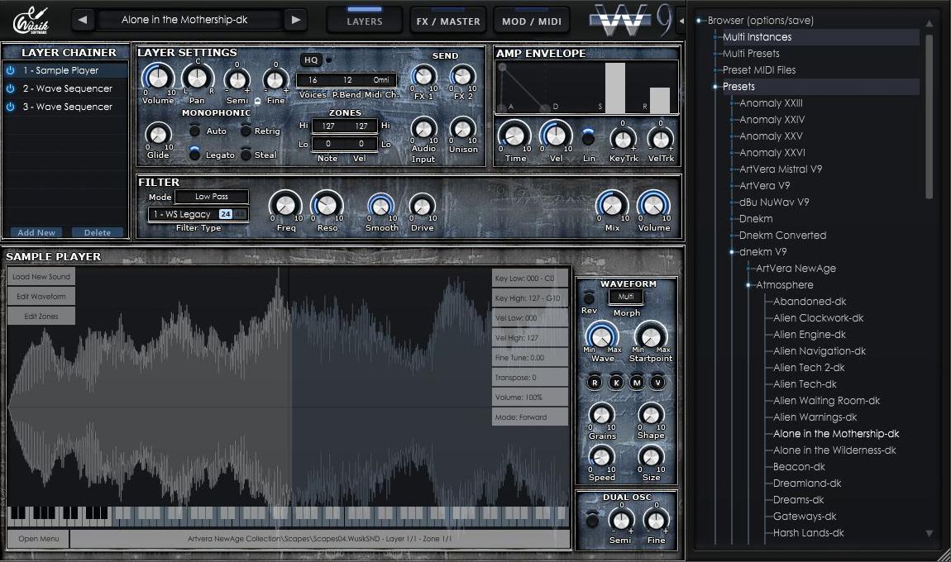The image size is (951, 562).
Task: Collapse the Atmosphere folder
Action: tap(748, 285)
